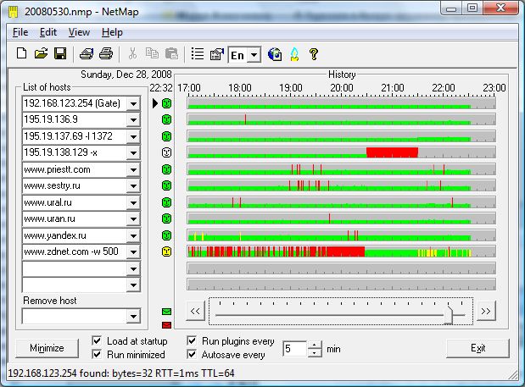Screen dimensions: 525x387
Task: Click the Minimize button
Action: click(47, 348)
